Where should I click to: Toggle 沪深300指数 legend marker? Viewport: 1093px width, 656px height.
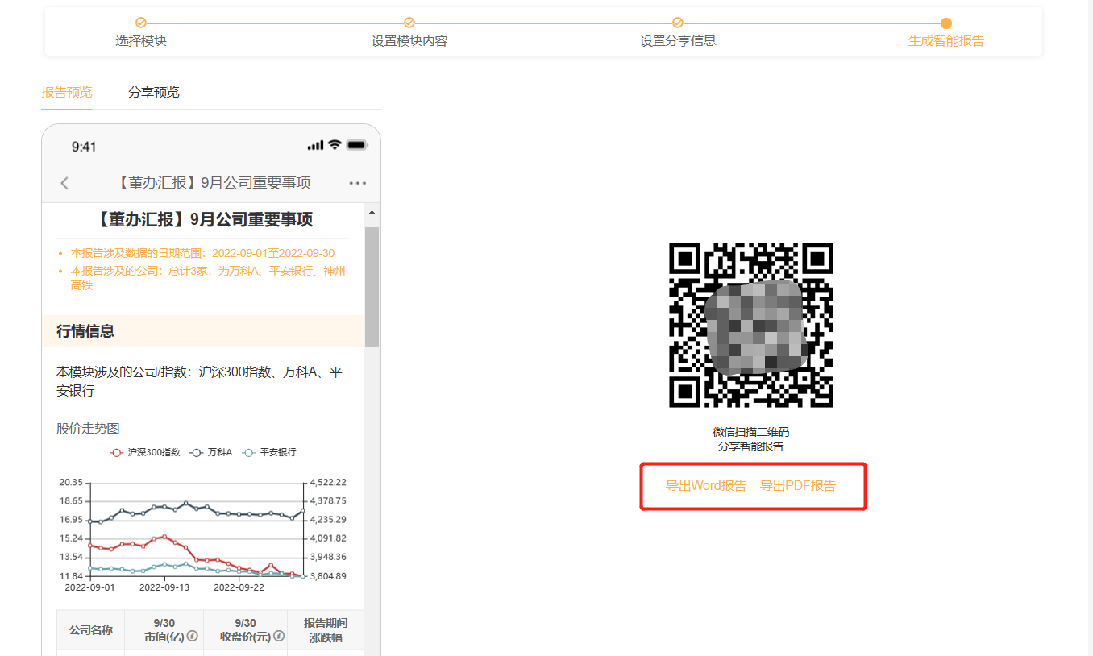coord(117,453)
